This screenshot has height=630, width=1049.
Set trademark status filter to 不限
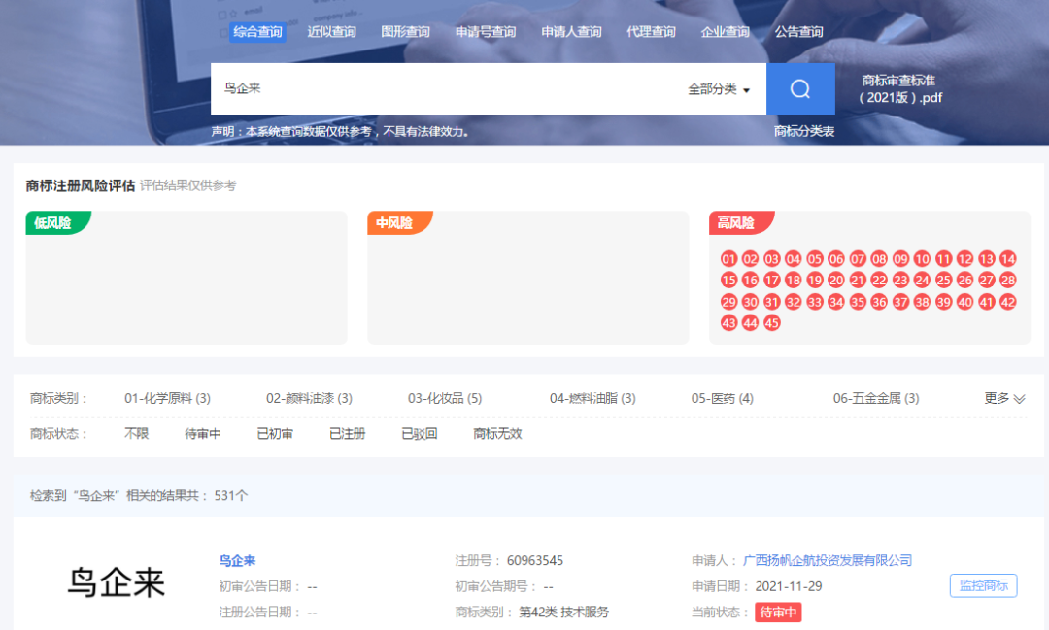point(137,434)
